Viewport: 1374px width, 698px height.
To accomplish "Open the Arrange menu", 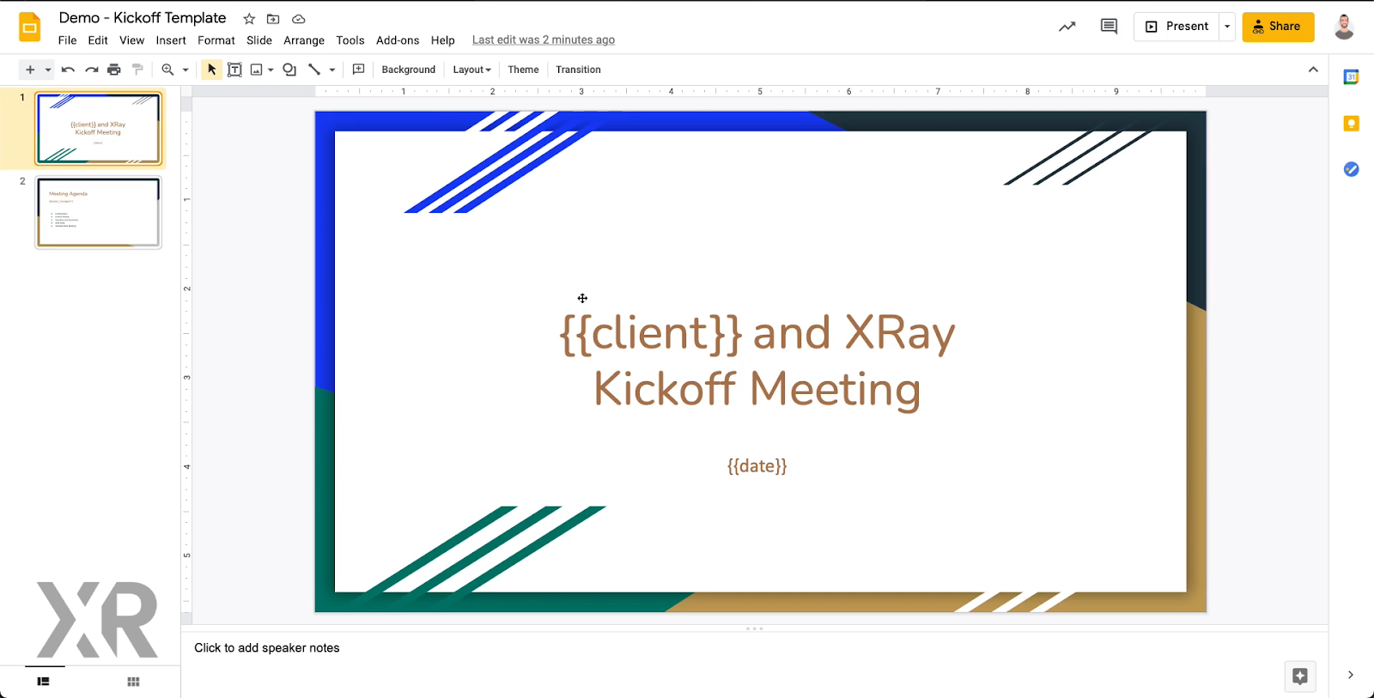I will coord(304,40).
